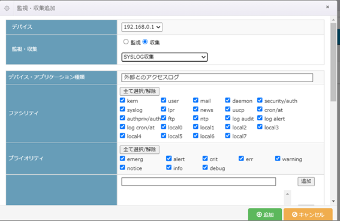Click the small gray 追加 button
The height and width of the screenshot is (221, 340).
point(306,181)
